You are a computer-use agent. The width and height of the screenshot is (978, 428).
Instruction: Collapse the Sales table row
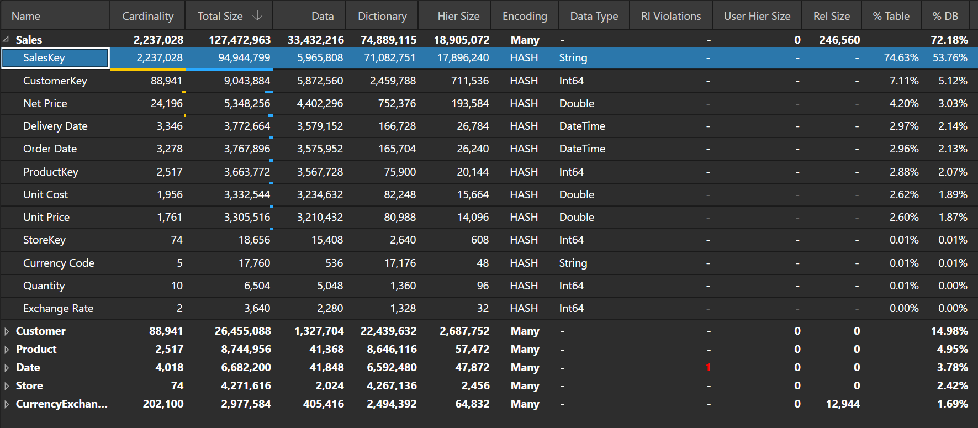point(6,40)
